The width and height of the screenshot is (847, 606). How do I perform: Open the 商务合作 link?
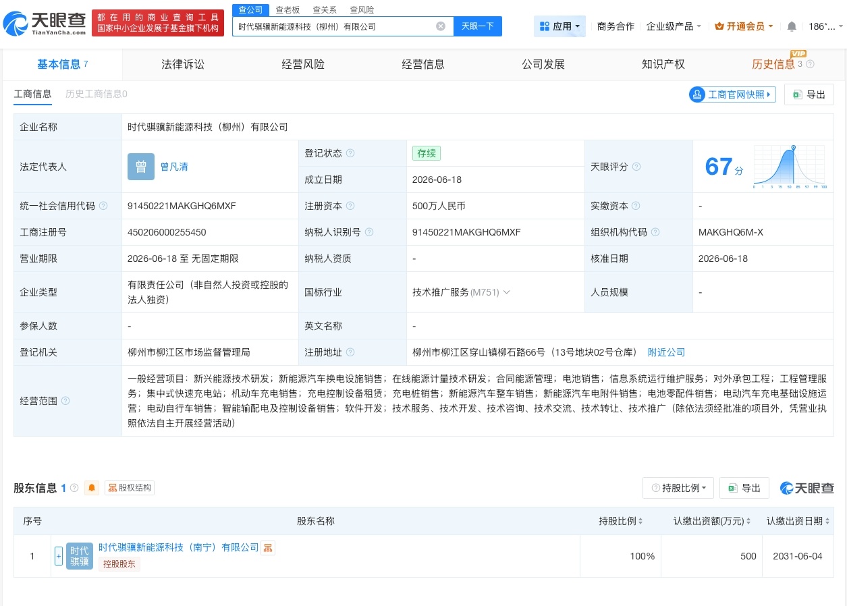point(616,26)
